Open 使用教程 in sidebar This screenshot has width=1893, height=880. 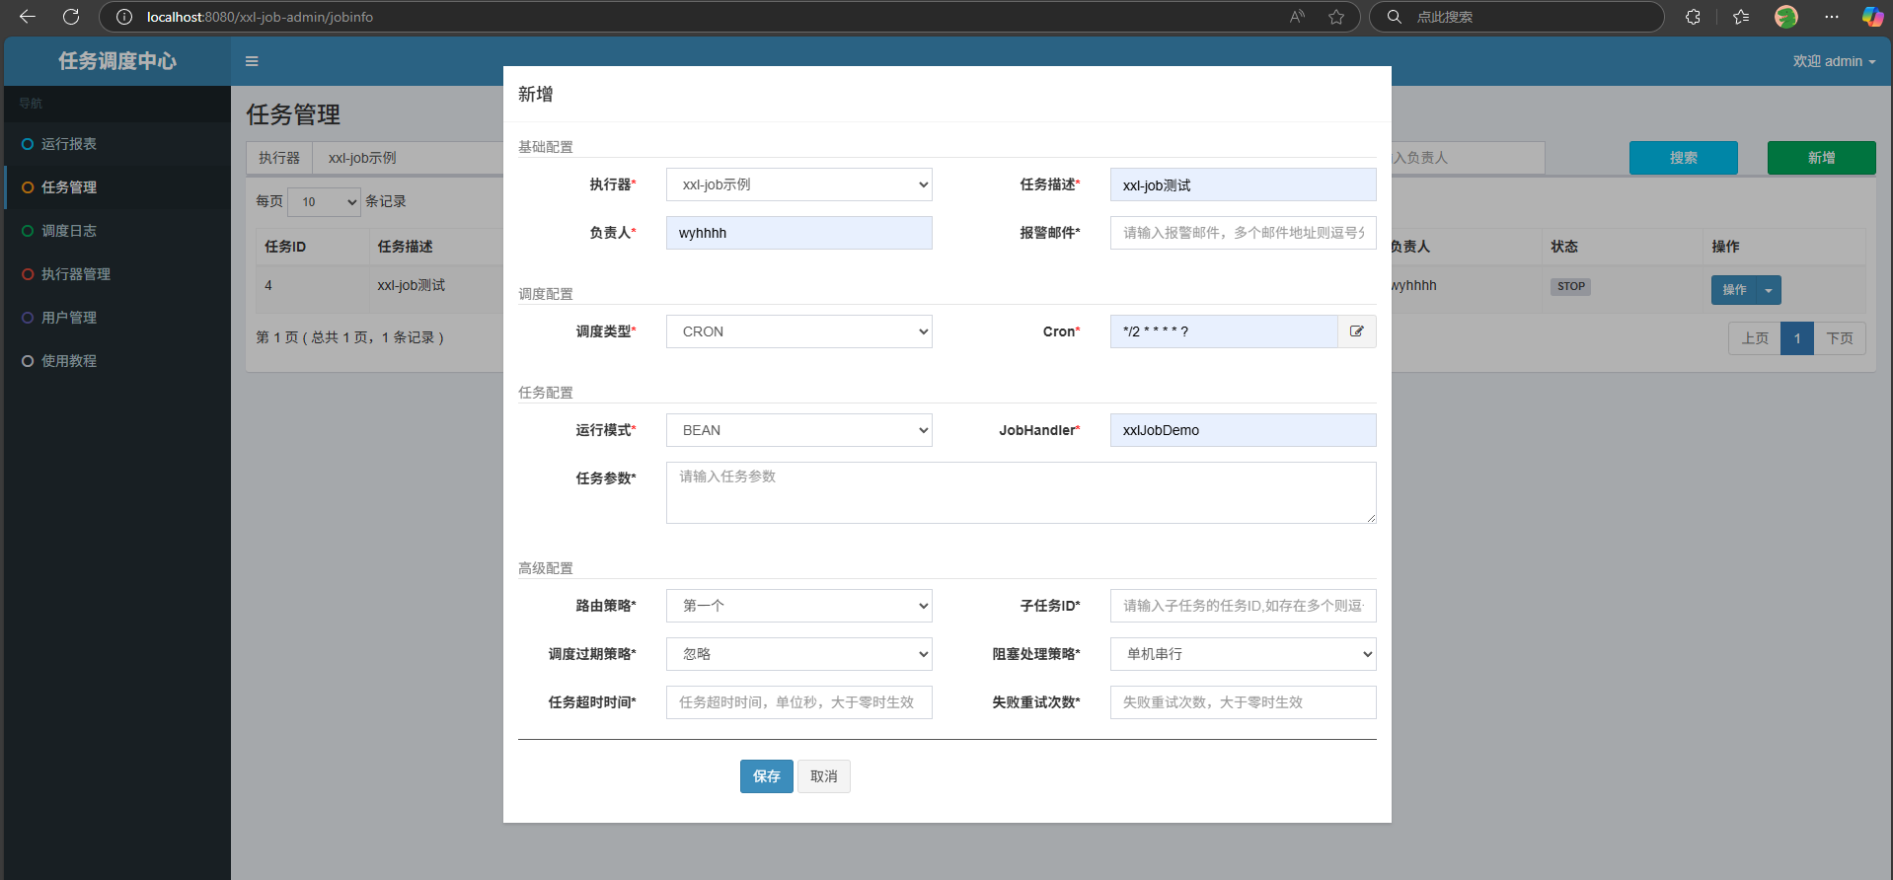117,361
